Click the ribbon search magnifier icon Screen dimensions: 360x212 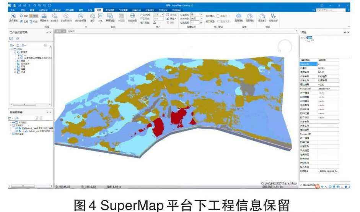coord(314,10)
